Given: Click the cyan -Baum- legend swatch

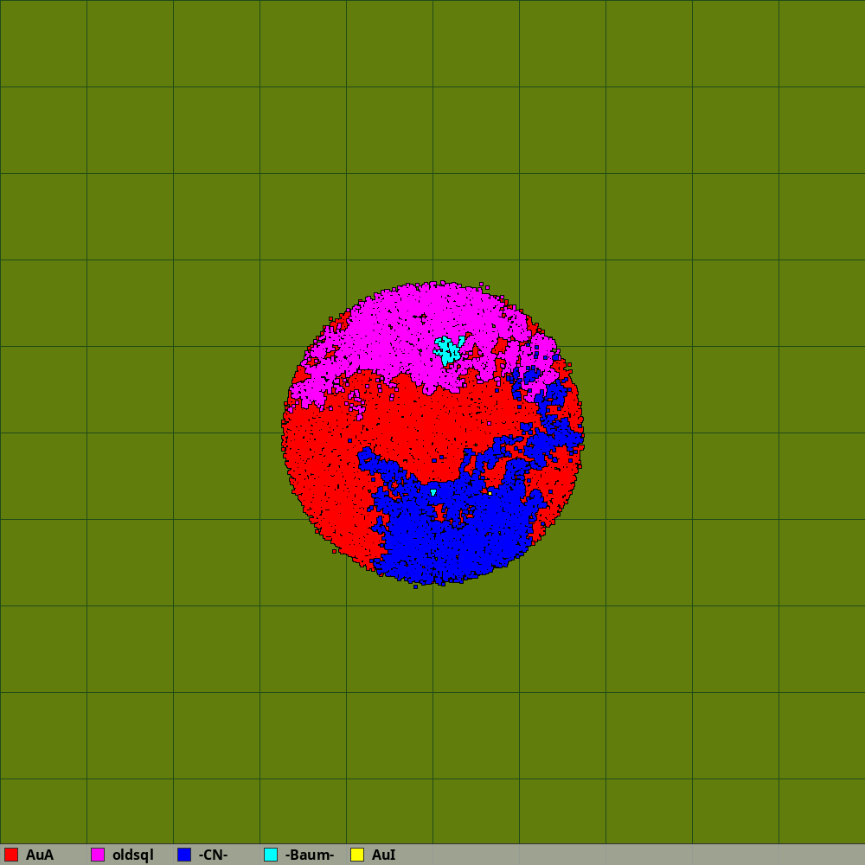Looking at the screenshot, I should [x=271, y=855].
